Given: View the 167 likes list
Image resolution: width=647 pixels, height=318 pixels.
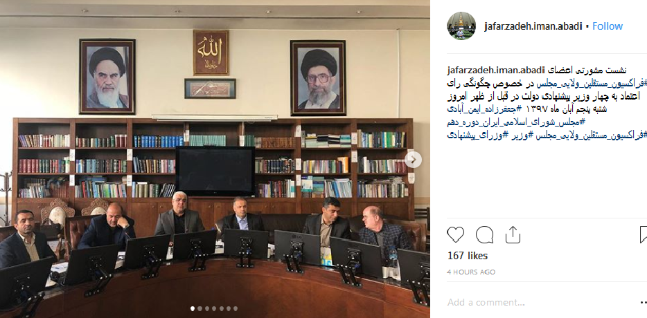Looking at the screenshot, I should pyautogui.click(x=468, y=256).
